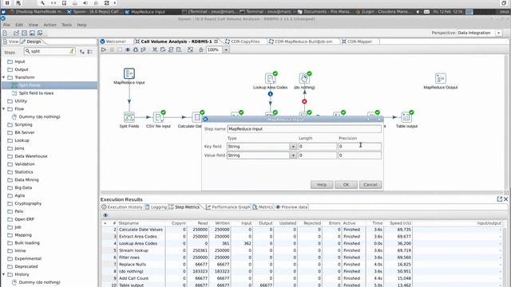Viewport: 511px width, 287px height.
Task: Explore the database connection
Action: pos(179,49)
